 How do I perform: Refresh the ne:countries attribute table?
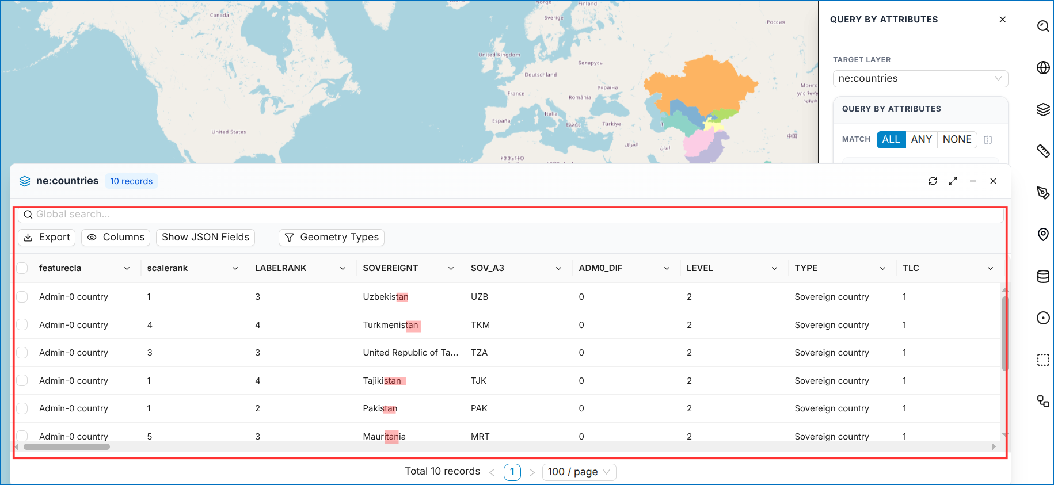(x=933, y=181)
